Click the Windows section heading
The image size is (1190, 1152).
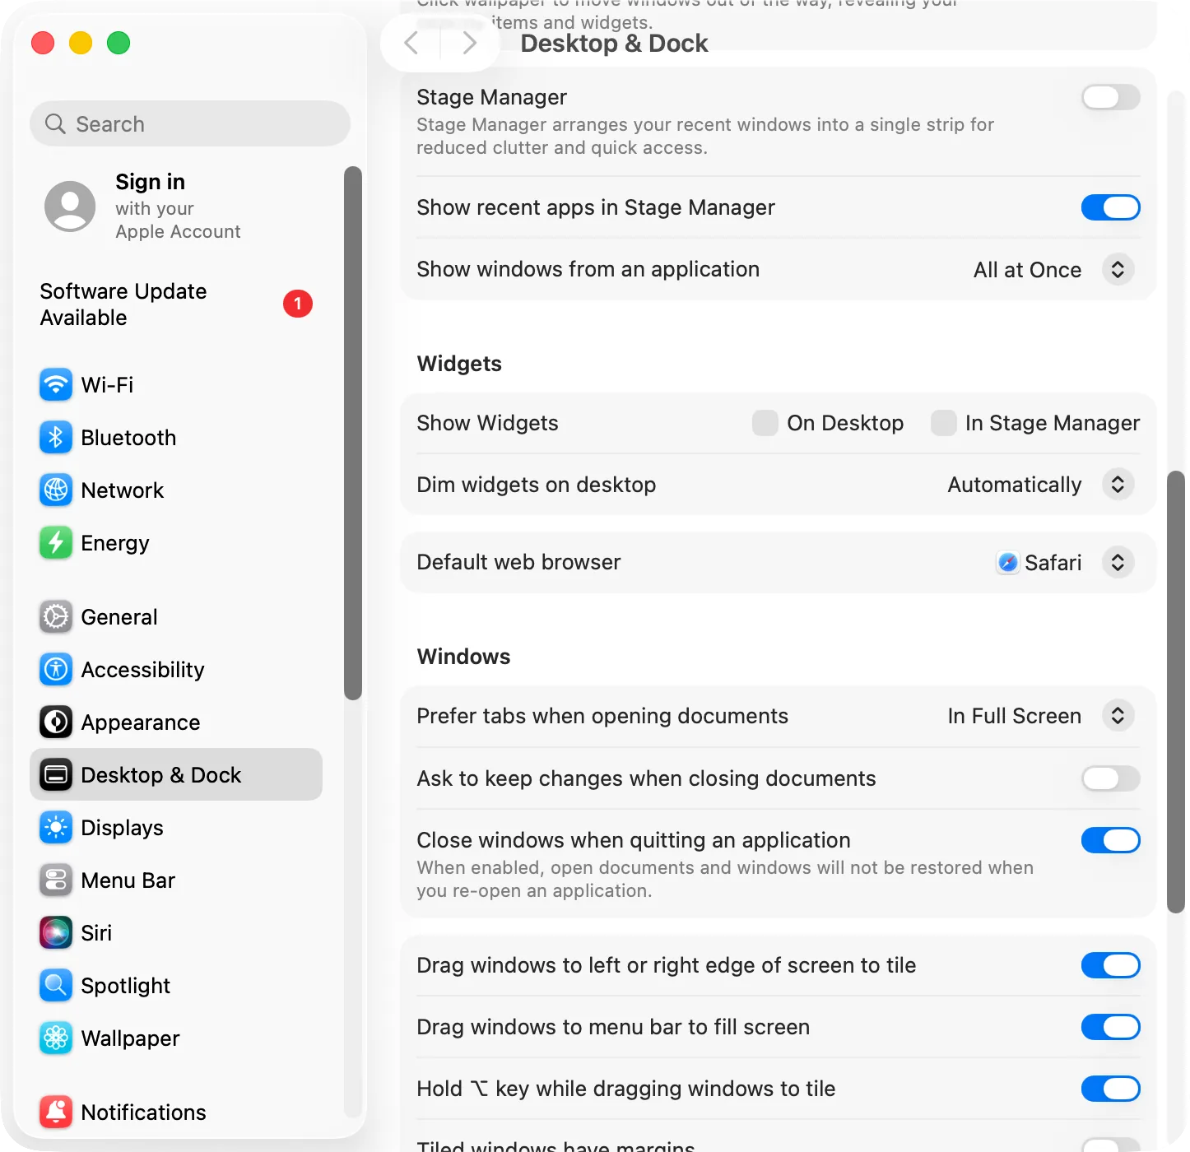tap(463, 657)
